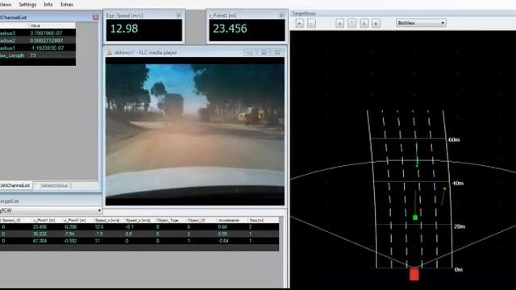Open the Views menu

click(x=6, y=4)
